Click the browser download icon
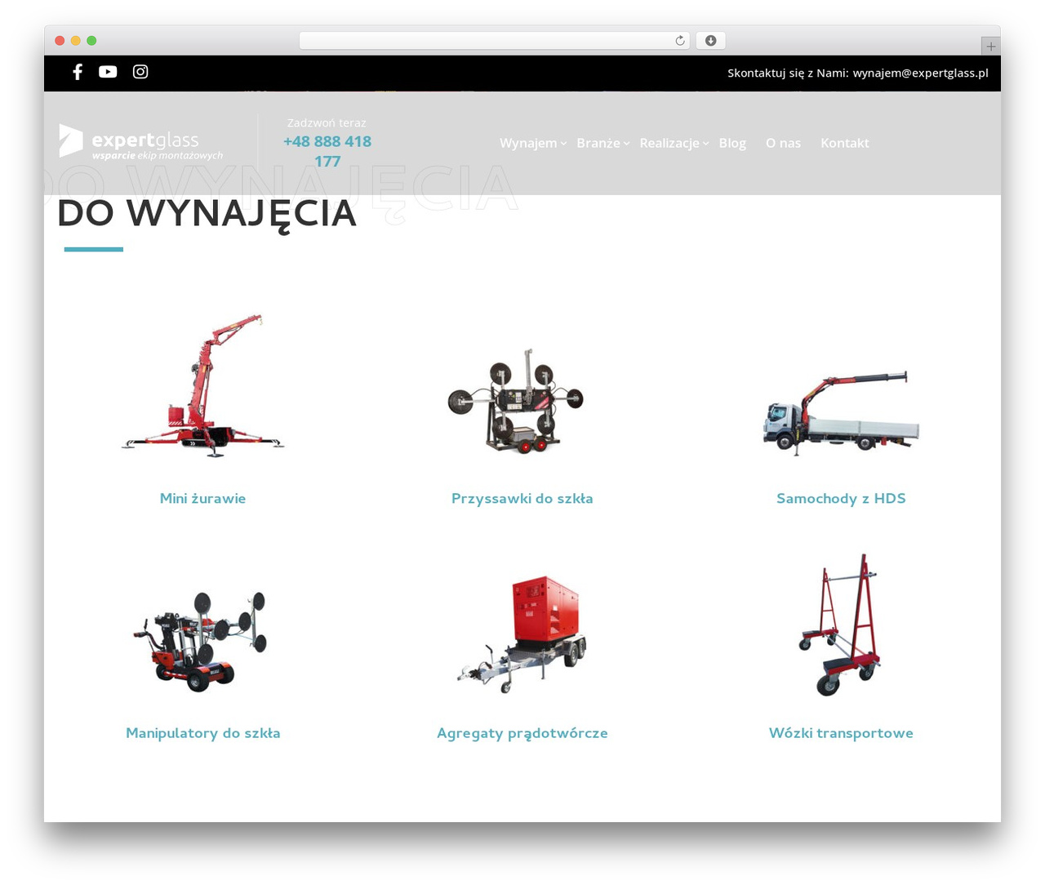Screen dimensions: 1045x885 (x=711, y=41)
